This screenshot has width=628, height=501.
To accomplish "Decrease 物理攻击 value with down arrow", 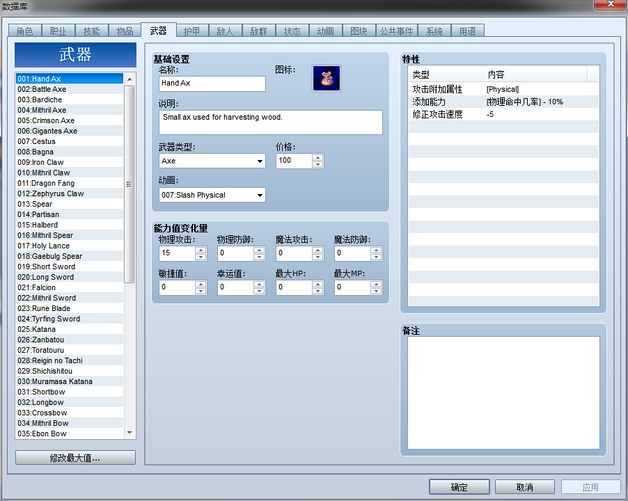I will click(201, 257).
